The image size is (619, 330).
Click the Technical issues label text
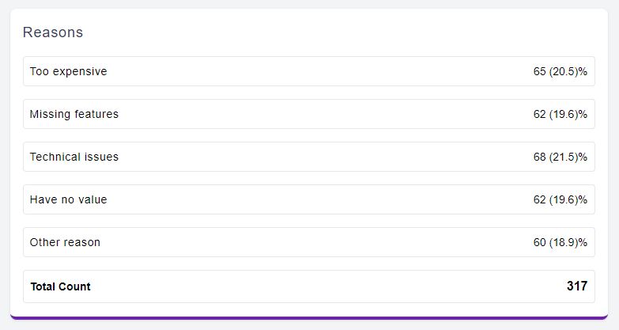tap(74, 157)
